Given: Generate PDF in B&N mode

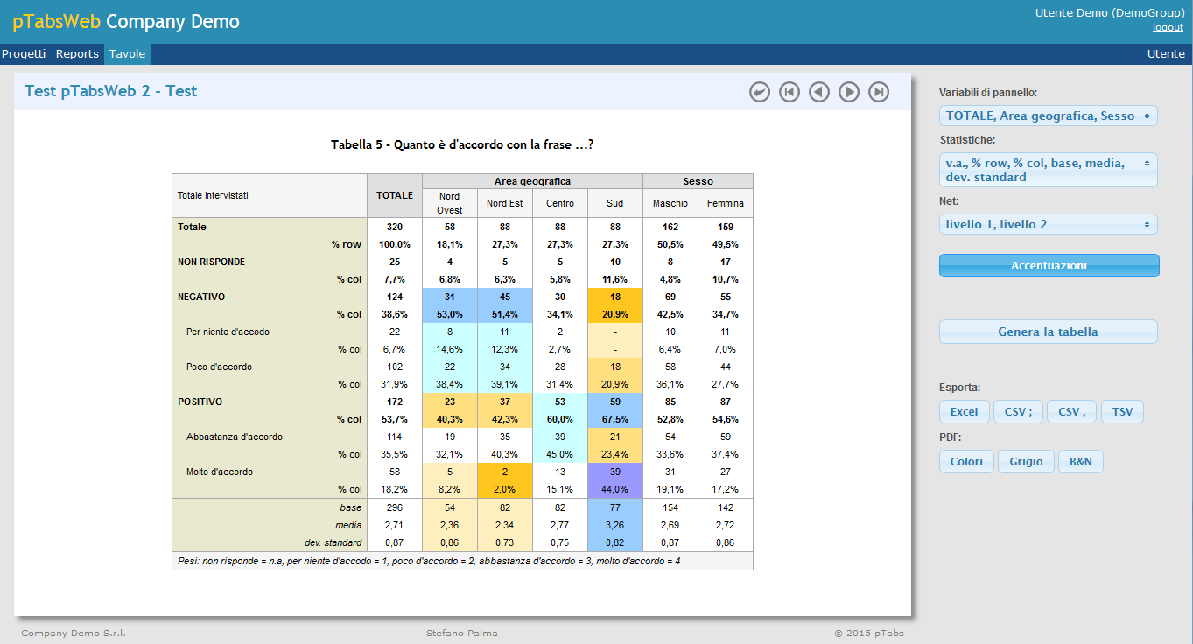Looking at the screenshot, I should (1081, 462).
